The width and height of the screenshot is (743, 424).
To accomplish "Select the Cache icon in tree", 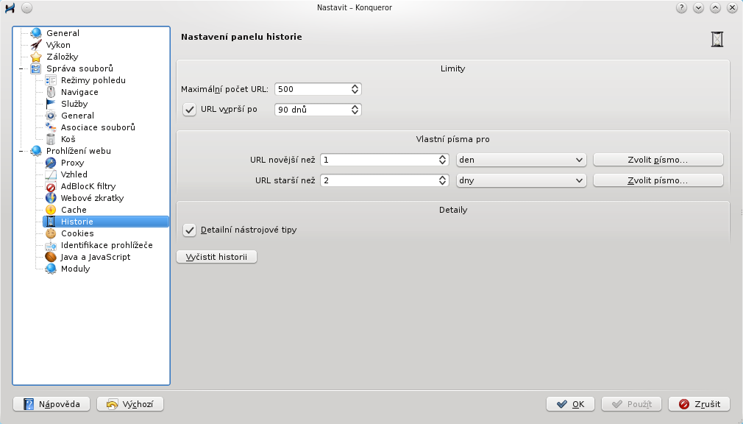I will coord(51,210).
